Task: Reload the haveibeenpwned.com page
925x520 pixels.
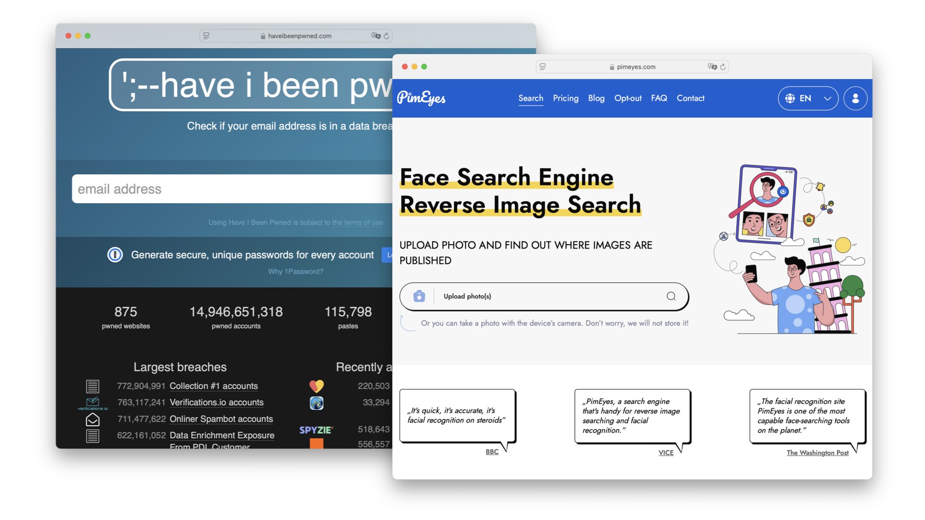Action: (x=386, y=36)
